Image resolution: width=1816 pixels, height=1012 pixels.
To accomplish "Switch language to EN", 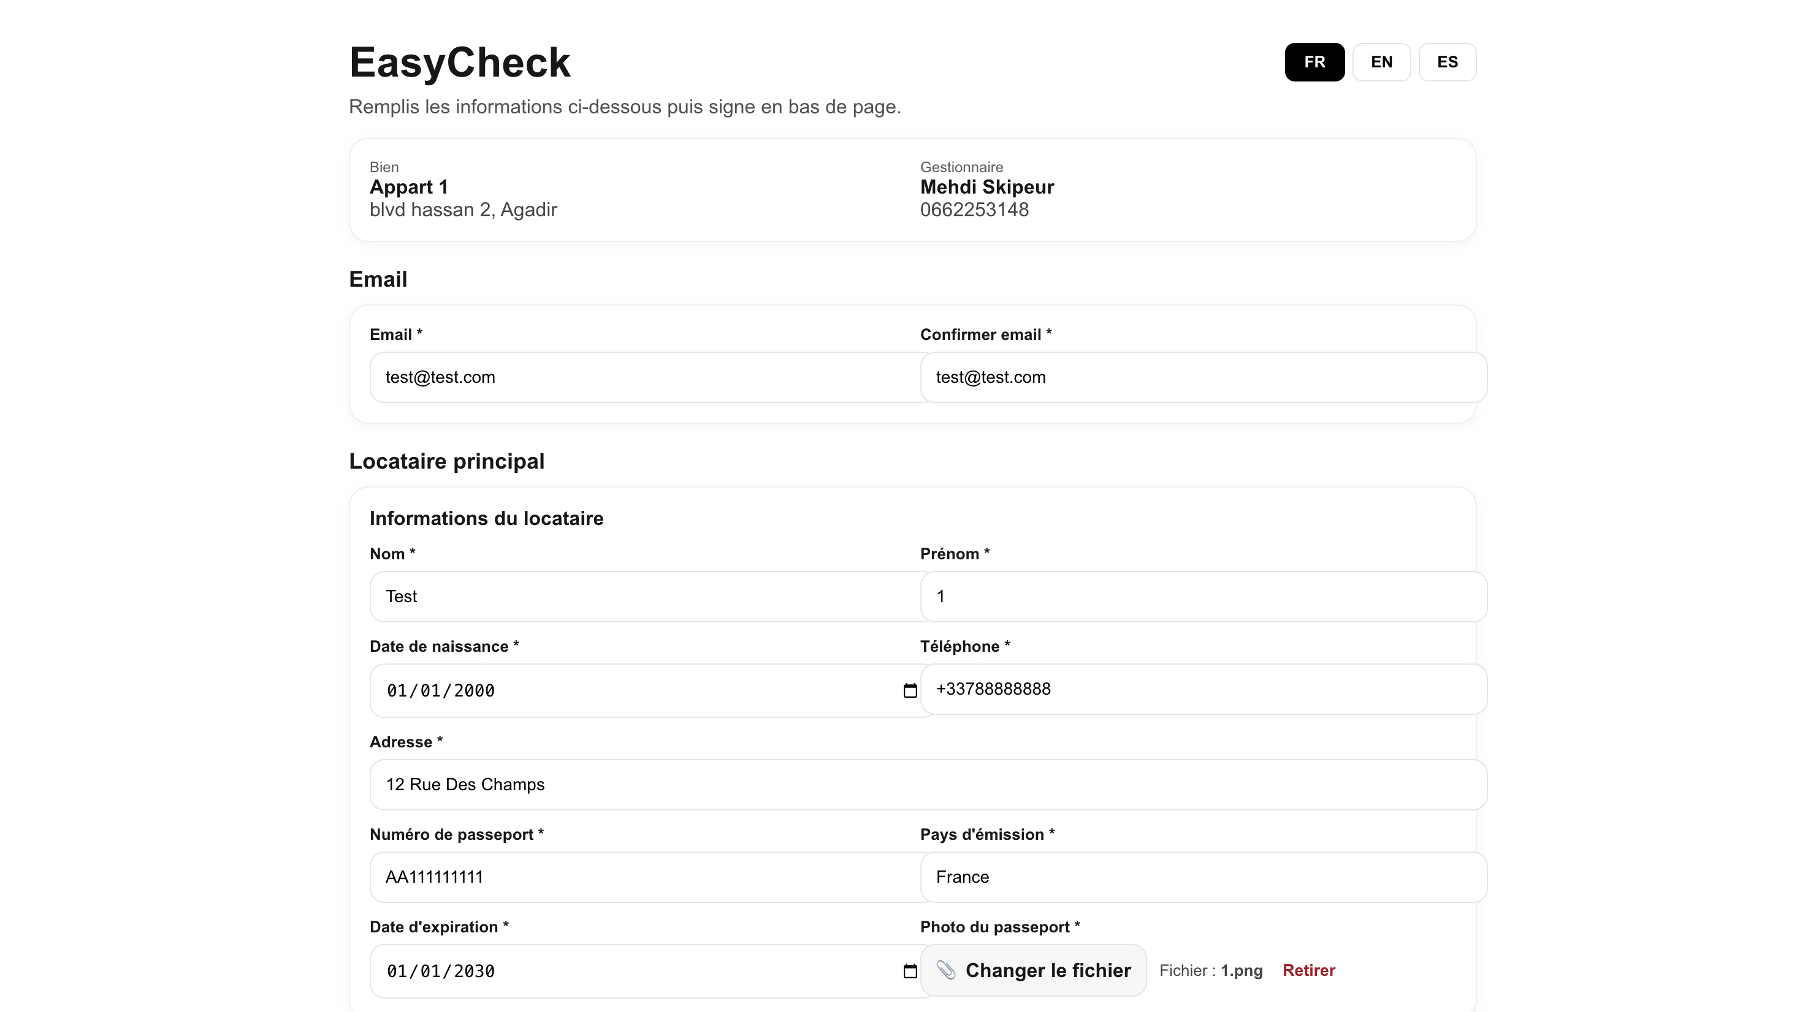I will [1381, 62].
